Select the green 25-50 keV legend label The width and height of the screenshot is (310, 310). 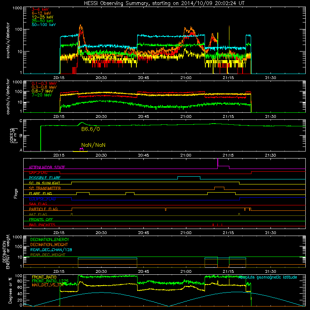click(x=42, y=21)
